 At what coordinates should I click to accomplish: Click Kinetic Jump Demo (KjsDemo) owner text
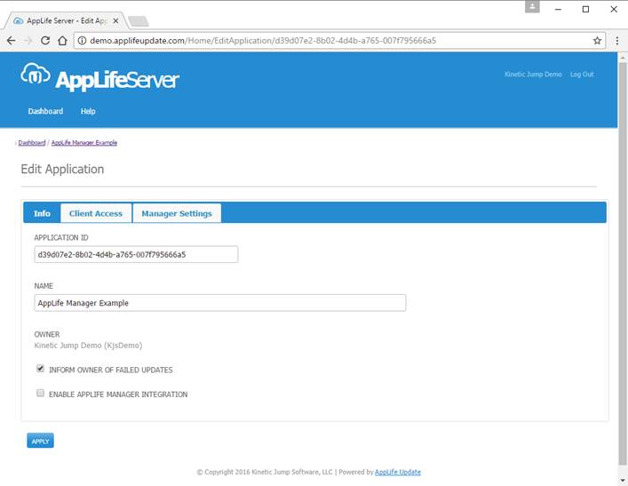[x=88, y=346]
